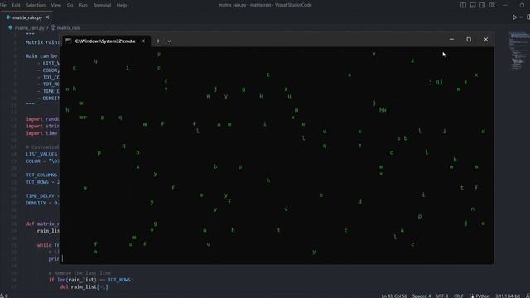Click the matrix_rain.py breadcrumb item
530x298 pixels.
pos(30,27)
